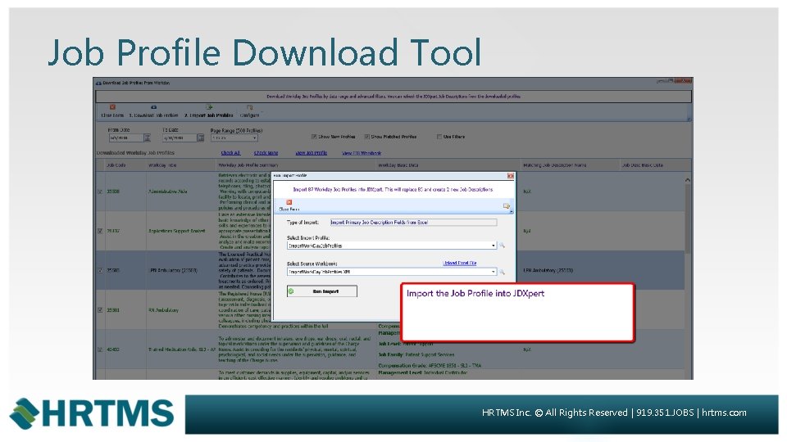The width and height of the screenshot is (787, 442).
Task: Click the Workday Basic Data column header
Action: coord(448,165)
